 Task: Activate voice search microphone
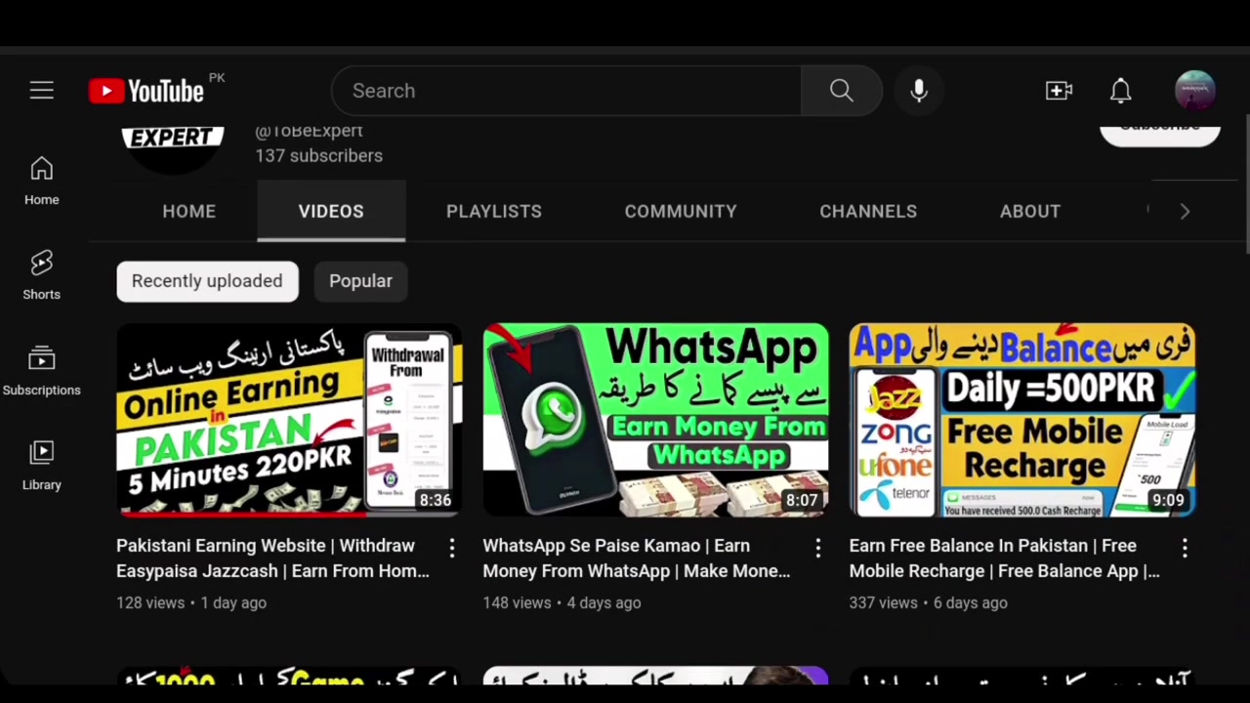(x=919, y=91)
